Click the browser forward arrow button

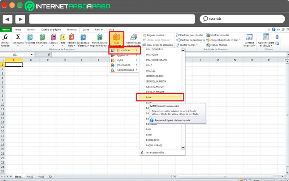[x=20, y=19]
